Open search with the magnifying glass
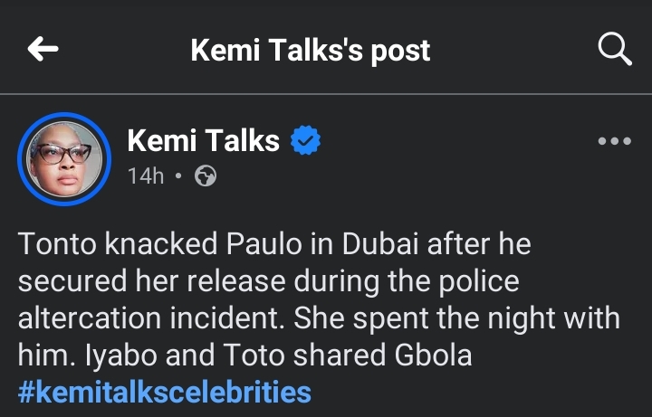652x417 pixels. [x=615, y=50]
